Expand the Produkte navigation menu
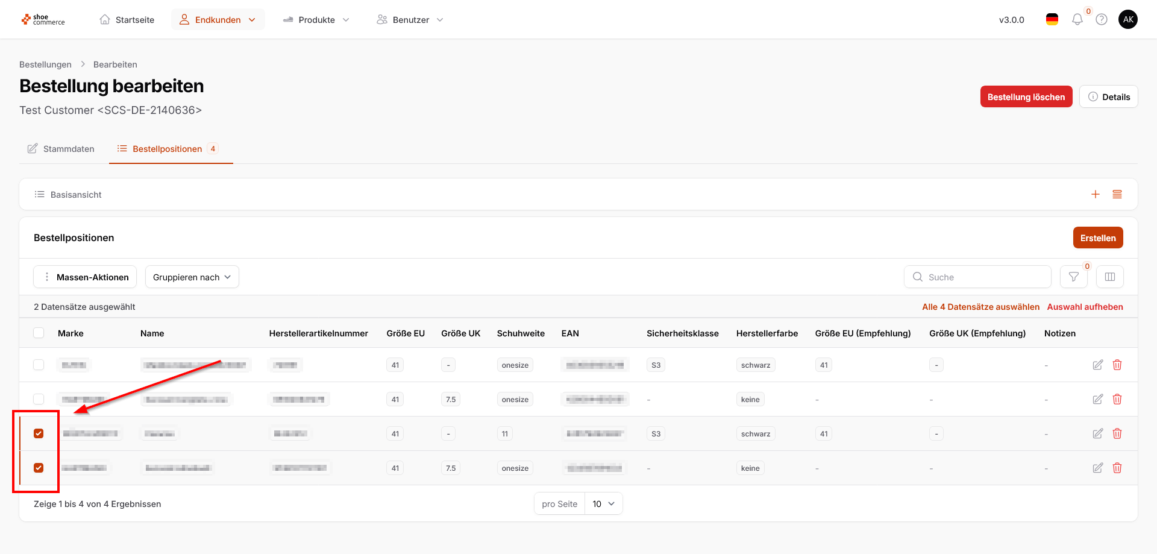Viewport: 1157px width, 554px height. click(x=316, y=20)
